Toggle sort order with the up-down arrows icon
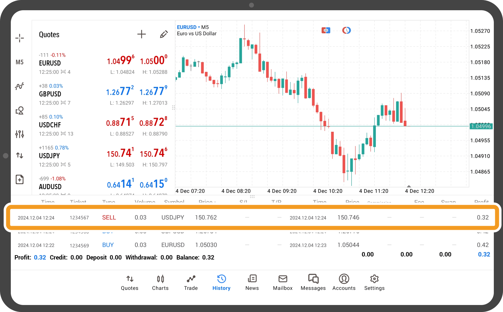The image size is (503, 312). tap(20, 155)
